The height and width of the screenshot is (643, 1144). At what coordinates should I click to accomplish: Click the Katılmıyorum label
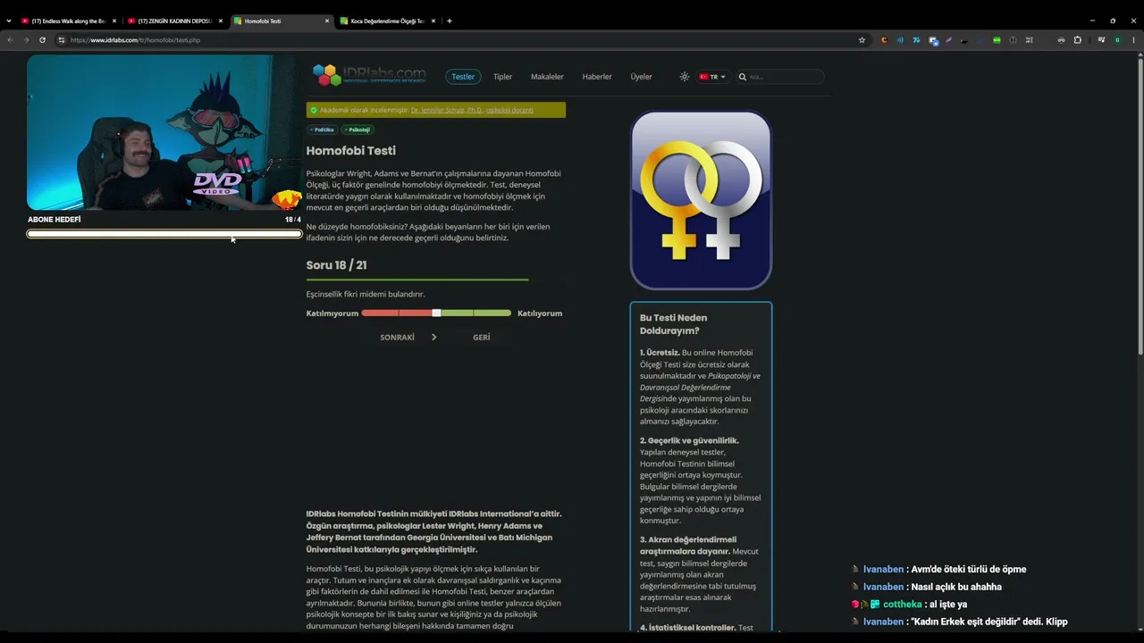click(x=332, y=313)
